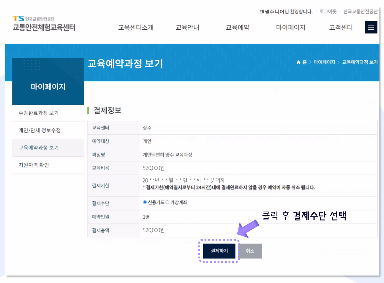This screenshot has width=384, height=283.
Task: Click the TS 교통안전체험교육센터 logo
Action: 44,23
